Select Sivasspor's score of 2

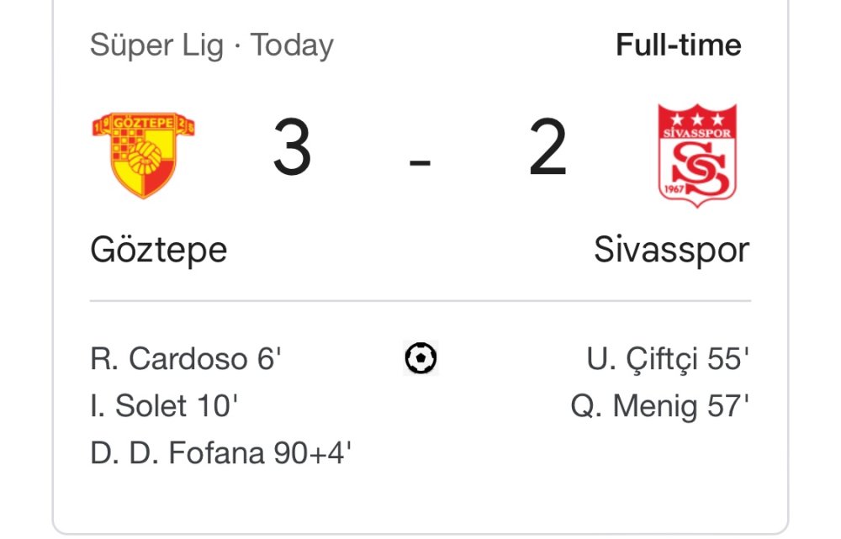pyautogui.click(x=547, y=150)
